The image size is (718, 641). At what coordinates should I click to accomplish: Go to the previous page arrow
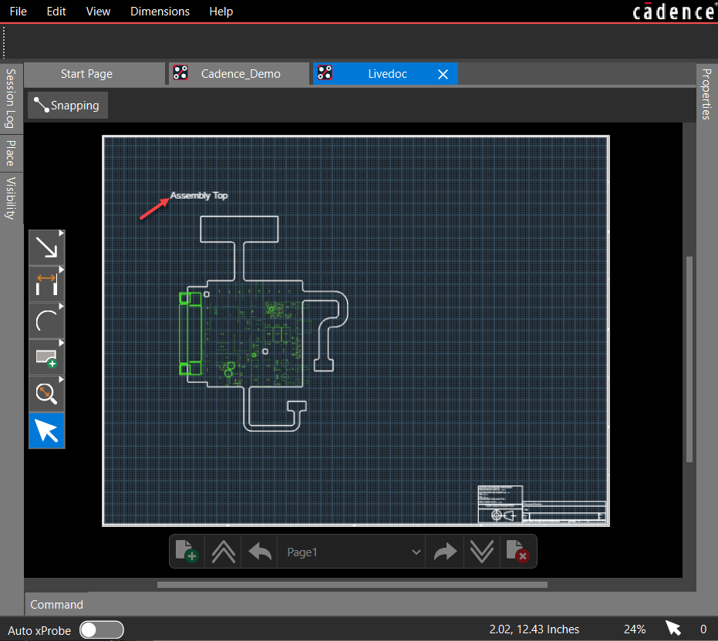(x=260, y=552)
